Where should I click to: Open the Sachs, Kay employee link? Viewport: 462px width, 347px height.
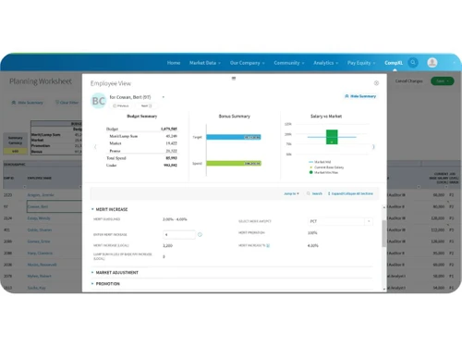coord(36,288)
